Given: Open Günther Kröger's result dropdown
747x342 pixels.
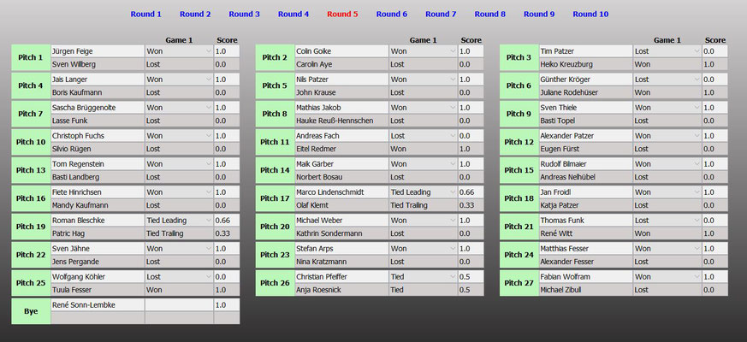Looking at the screenshot, I should click(667, 79).
